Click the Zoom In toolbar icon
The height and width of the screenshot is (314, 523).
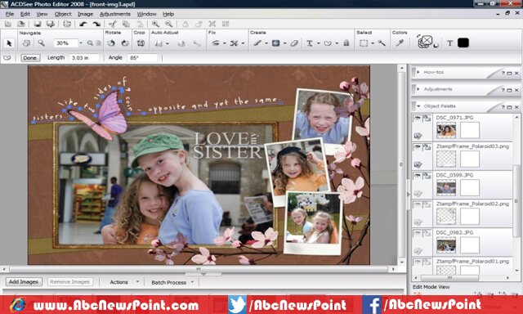click(155, 24)
